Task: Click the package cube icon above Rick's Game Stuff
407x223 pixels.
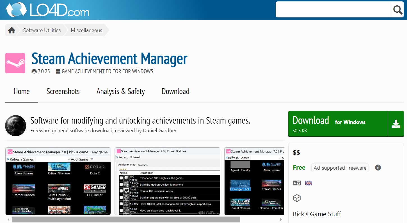Action: [x=297, y=198]
